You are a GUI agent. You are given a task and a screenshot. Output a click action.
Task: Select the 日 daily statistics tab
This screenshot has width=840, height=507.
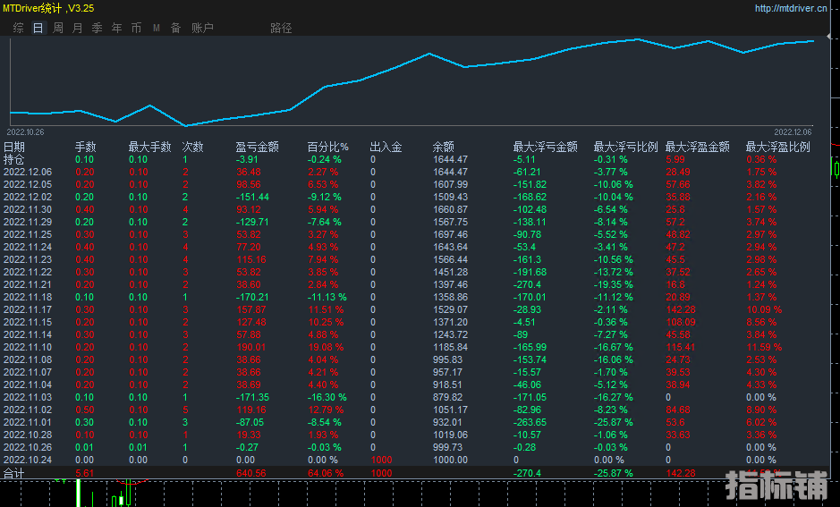(x=38, y=28)
